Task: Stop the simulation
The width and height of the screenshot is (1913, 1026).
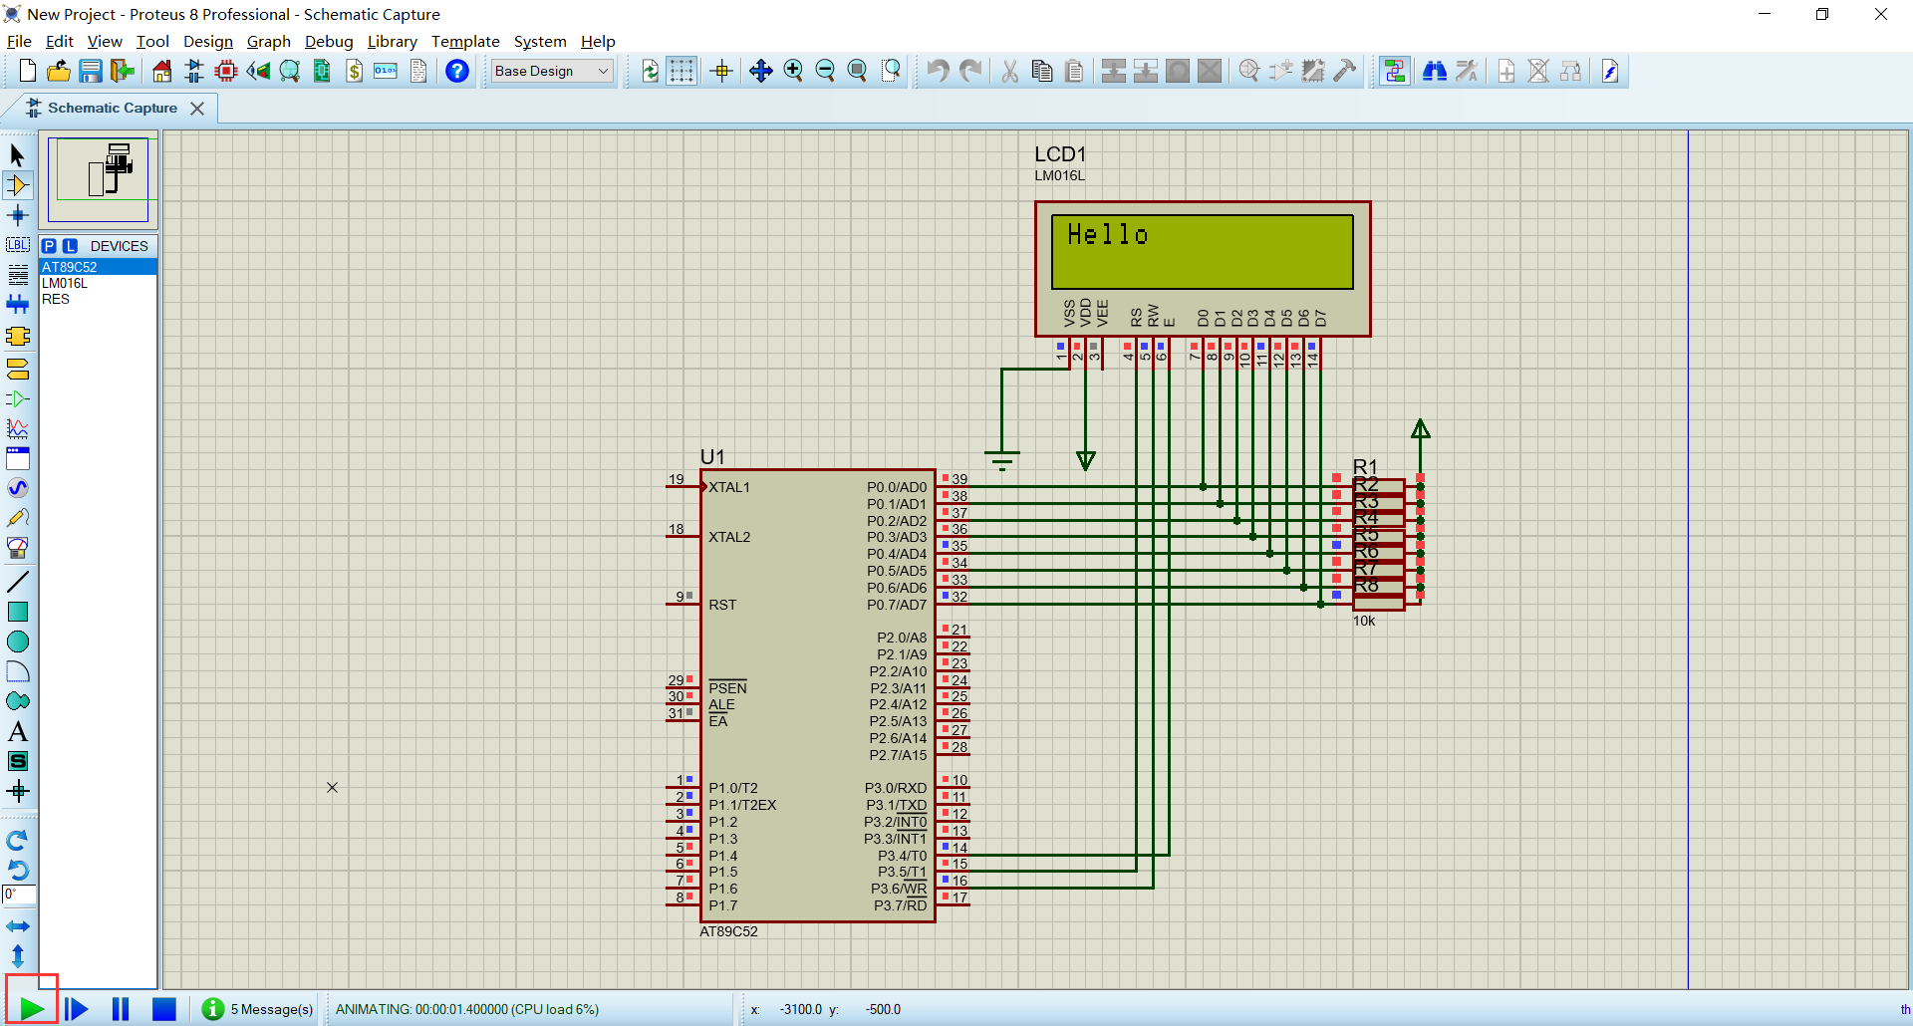Action: pyautogui.click(x=164, y=1009)
